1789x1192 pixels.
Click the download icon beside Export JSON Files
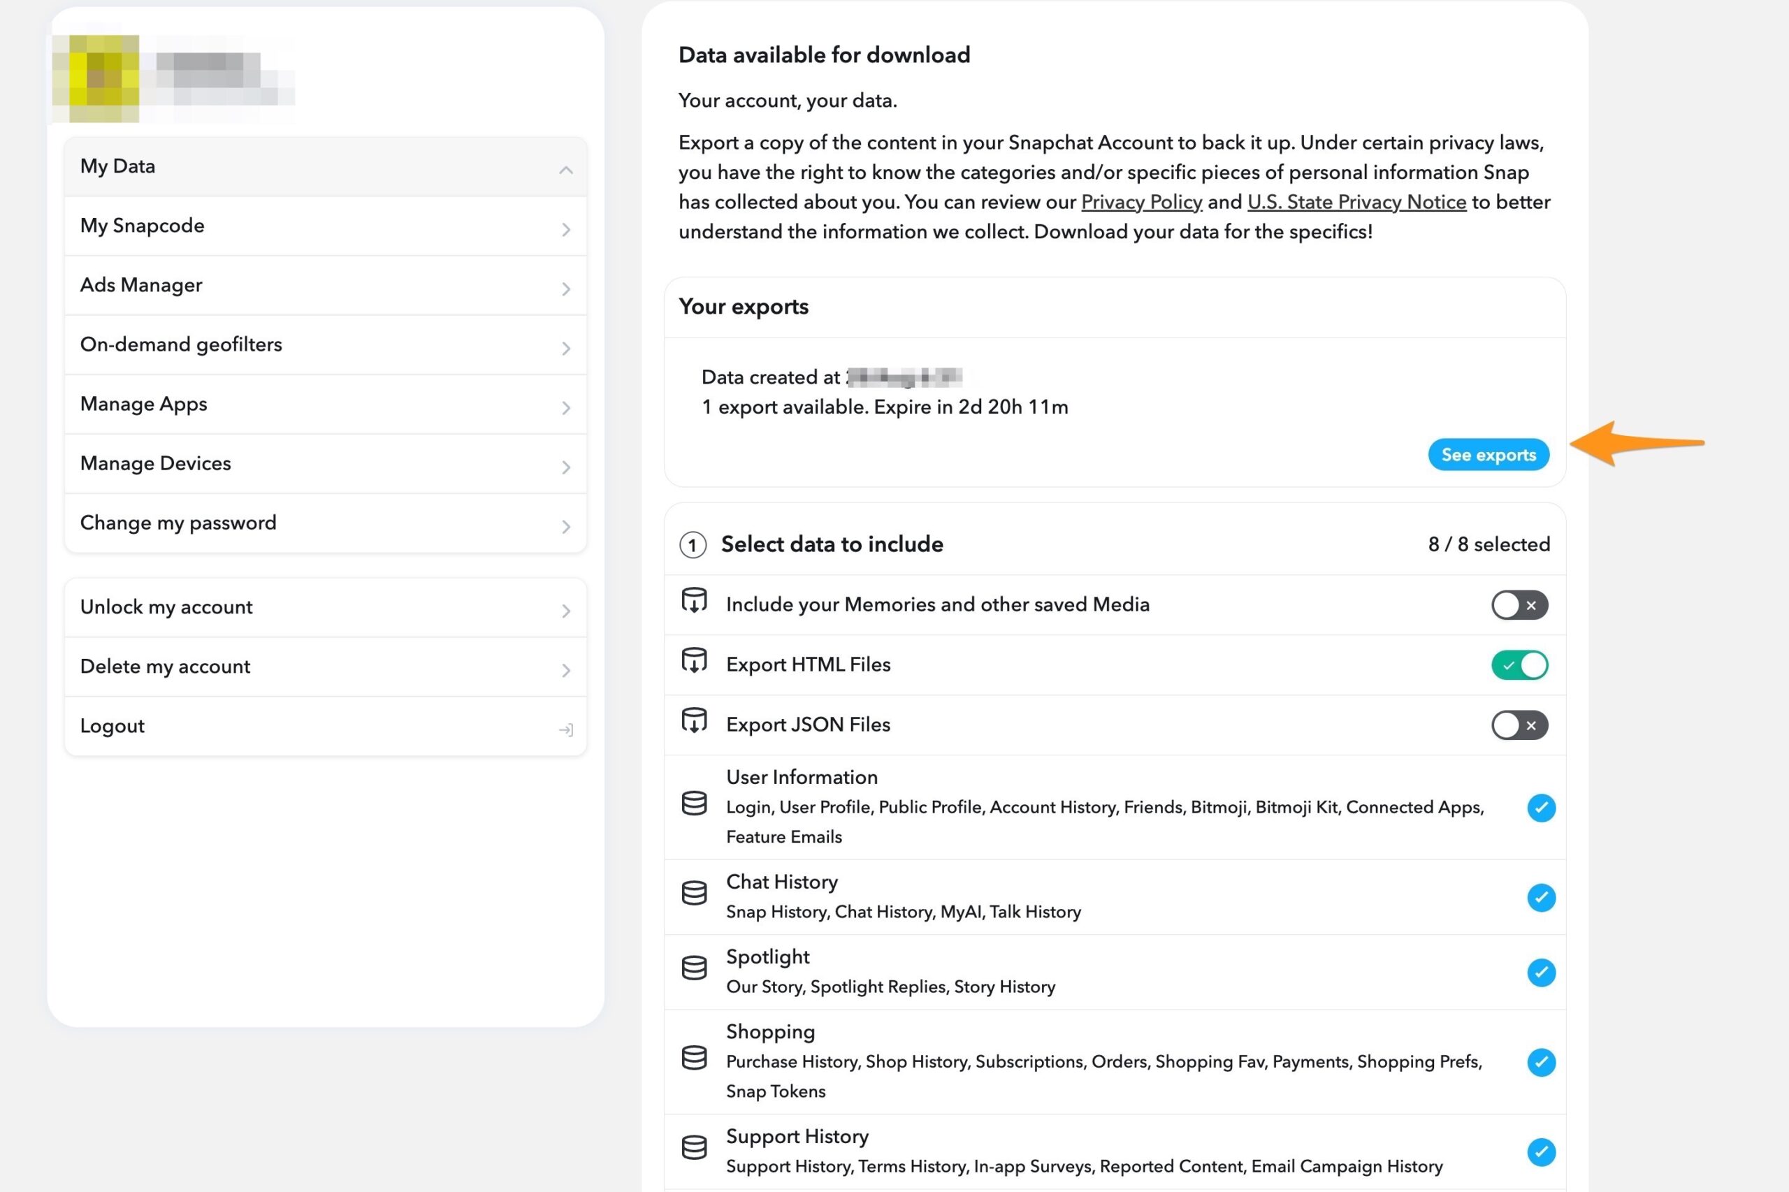(693, 722)
